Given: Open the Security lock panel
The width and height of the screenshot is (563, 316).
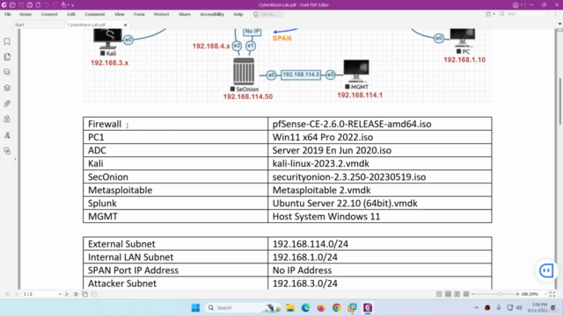Looking at the screenshot, I should (x=7, y=119).
